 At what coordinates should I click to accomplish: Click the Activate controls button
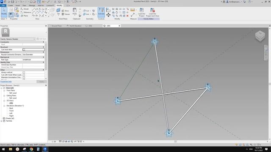coord(101,12)
